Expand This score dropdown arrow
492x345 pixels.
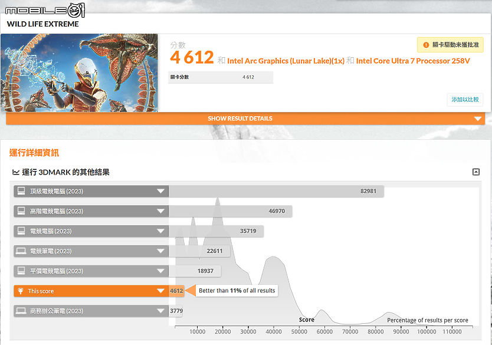pos(160,291)
